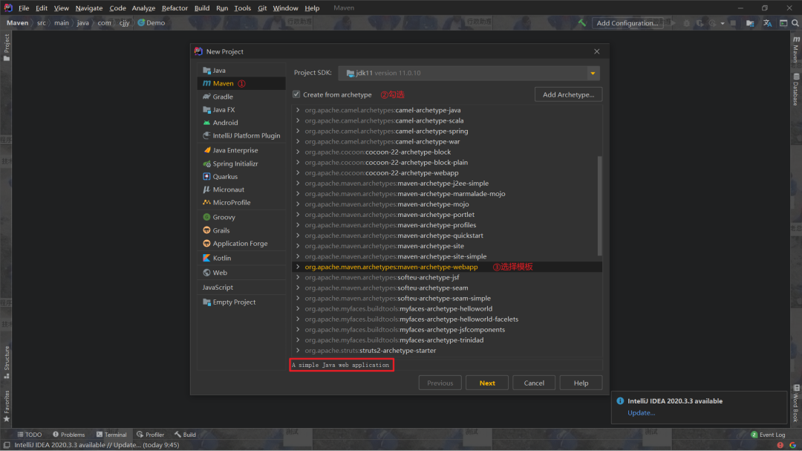
Task: Select myfaces-archetype-trinidad row
Action: (446, 340)
